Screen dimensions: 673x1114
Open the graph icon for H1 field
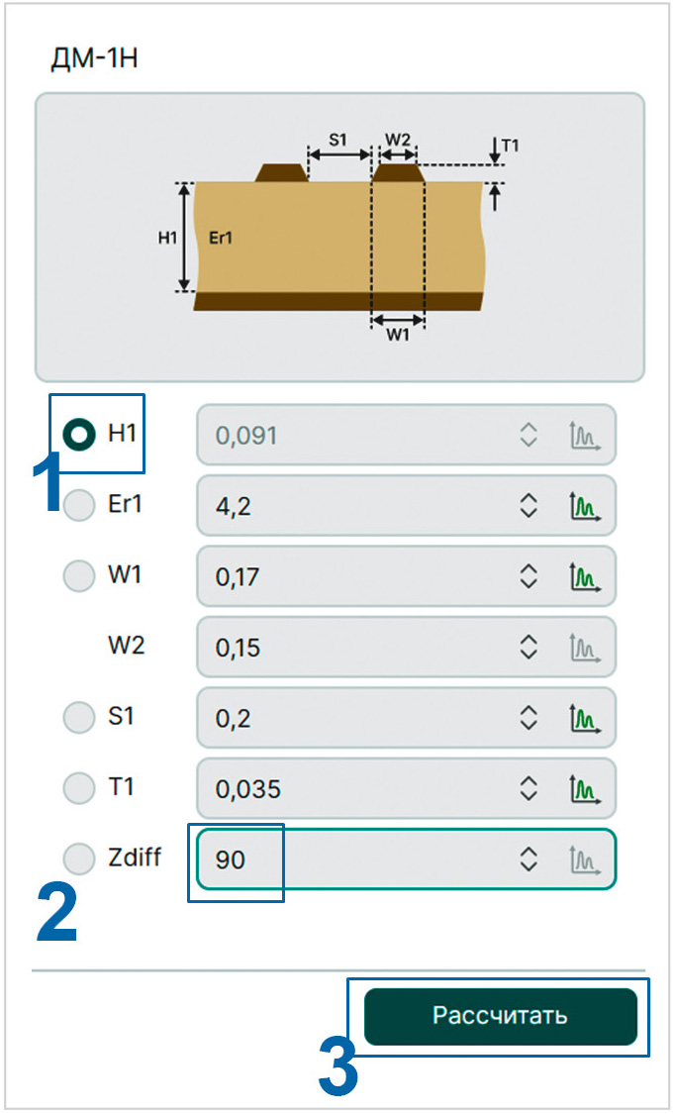(x=585, y=436)
